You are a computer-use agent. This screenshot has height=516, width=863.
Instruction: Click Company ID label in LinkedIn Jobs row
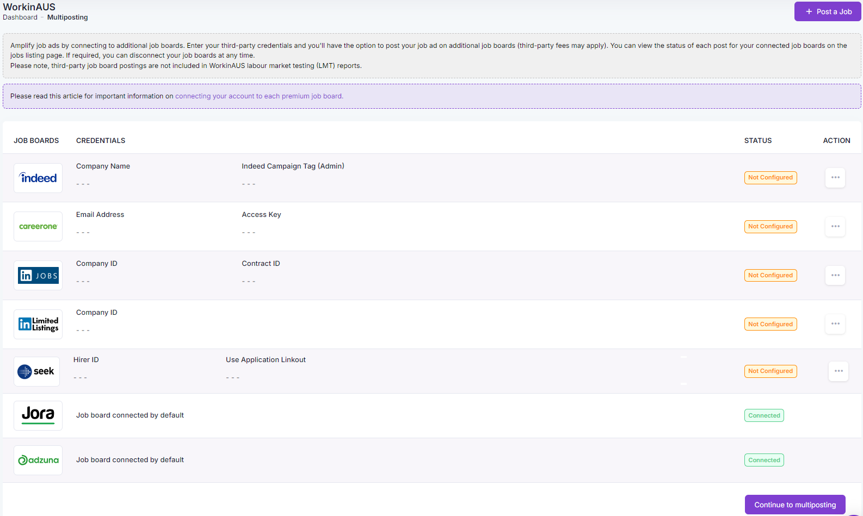97,264
